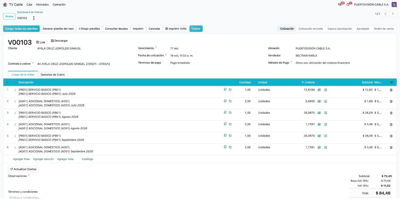
Task: Open the Operación menu
Action: (59, 4)
